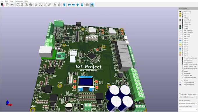Click the Flip board view icon
This screenshot has height=112, width=198.
pyautogui.click(x=64, y=5)
